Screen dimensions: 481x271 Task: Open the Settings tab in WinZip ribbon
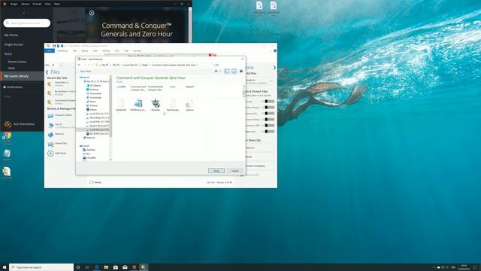tap(106, 50)
